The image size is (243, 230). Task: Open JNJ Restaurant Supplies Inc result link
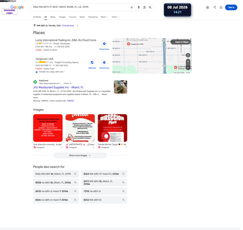[x=58, y=88]
